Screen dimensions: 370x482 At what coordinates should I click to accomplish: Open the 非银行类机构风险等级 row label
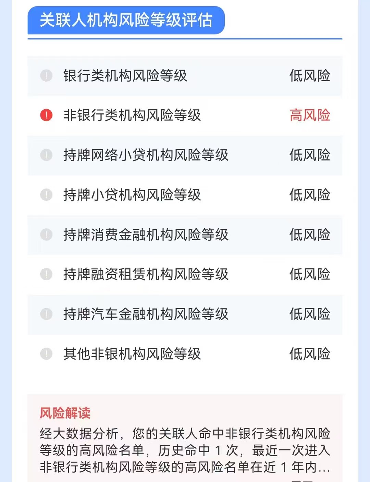[x=132, y=115]
